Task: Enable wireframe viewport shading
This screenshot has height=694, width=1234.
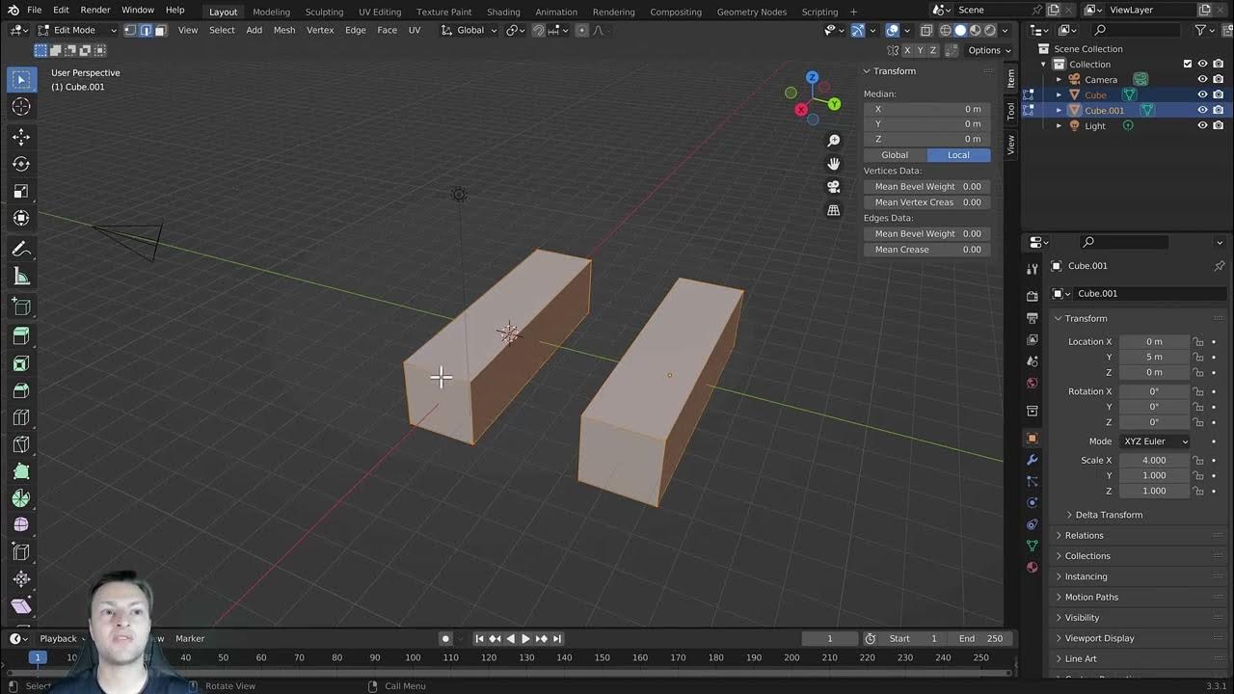Action: pyautogui.click(x=947, y=30)
